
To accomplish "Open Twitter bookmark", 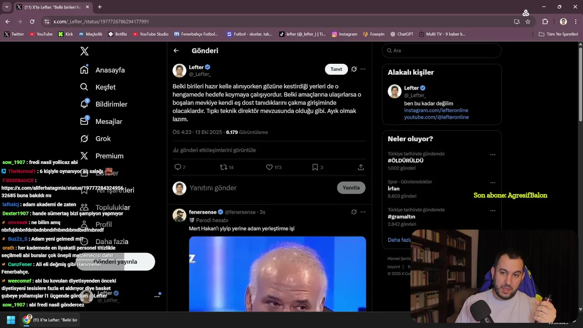I will pyautogui.click(x=14, y=34).
